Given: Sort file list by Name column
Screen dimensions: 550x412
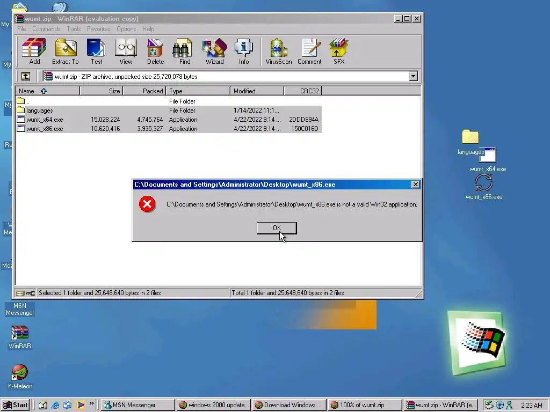Looking at the screenshot, I should [x=47, y=91].
